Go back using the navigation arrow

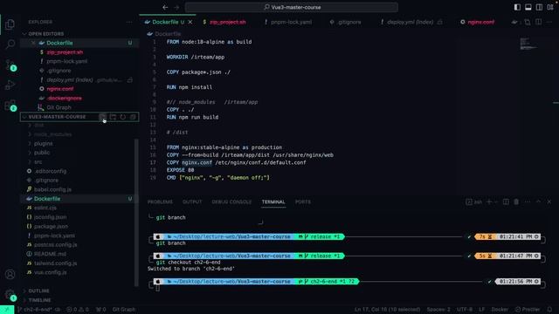pyautogui.click(x=165, y=7)
